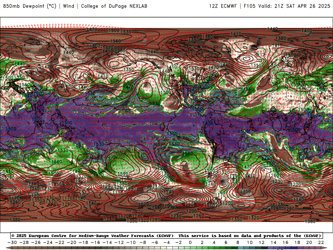The height and width of the screenshot is (250, 333).
Task: Click the positive '20' color scale label
Action: 309,242
